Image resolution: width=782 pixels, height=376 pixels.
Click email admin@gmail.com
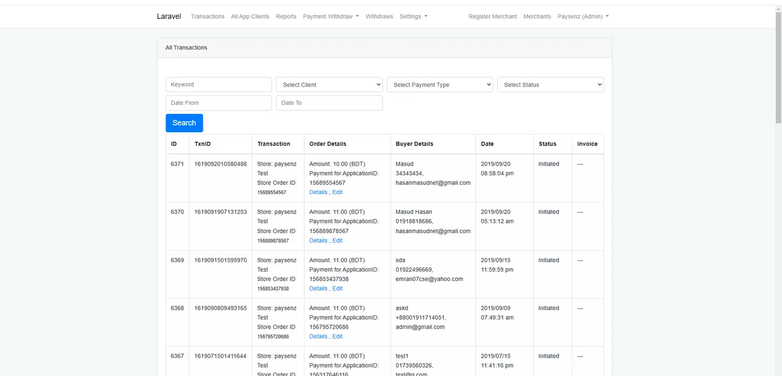[420, 327]
